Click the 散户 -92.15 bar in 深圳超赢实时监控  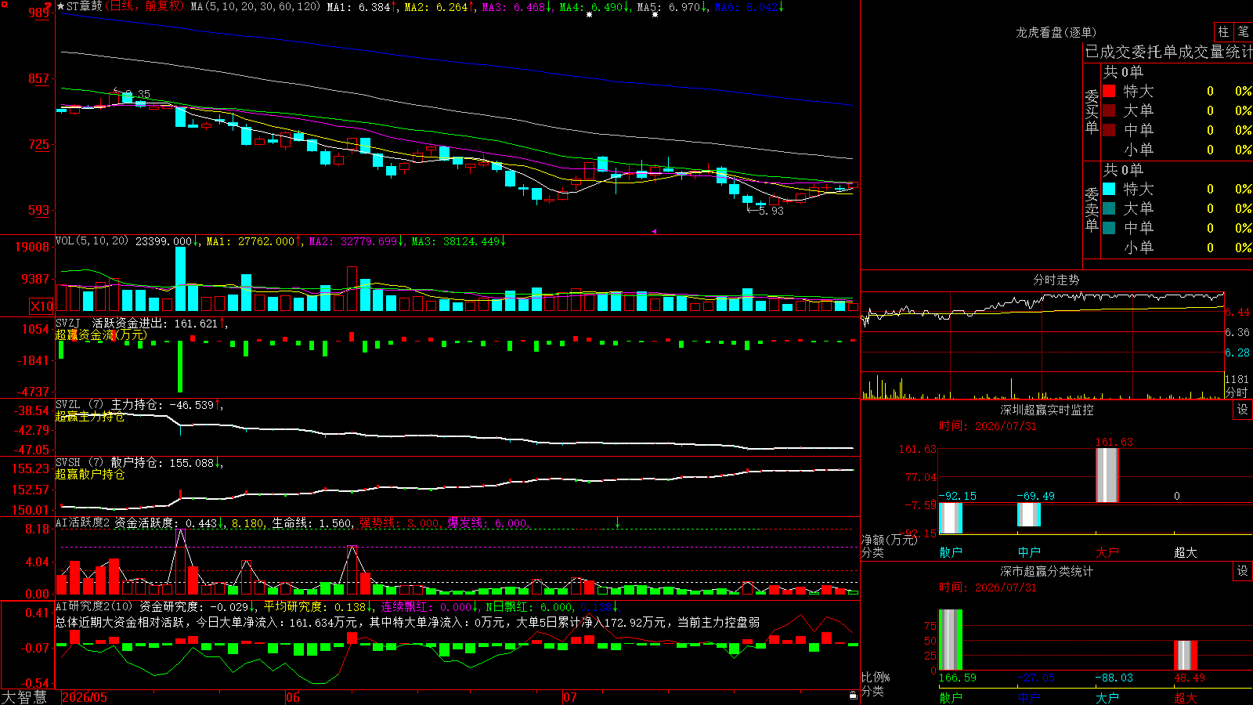click(950, 518)
